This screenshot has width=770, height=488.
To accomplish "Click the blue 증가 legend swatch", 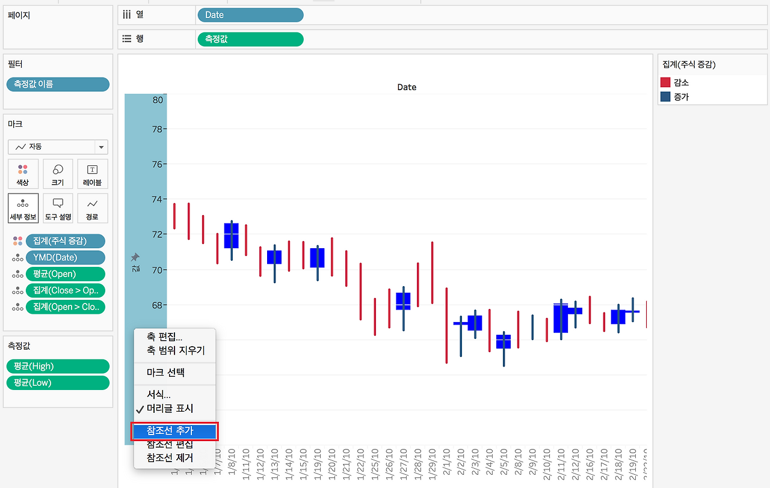I will (x=665, y=96).
